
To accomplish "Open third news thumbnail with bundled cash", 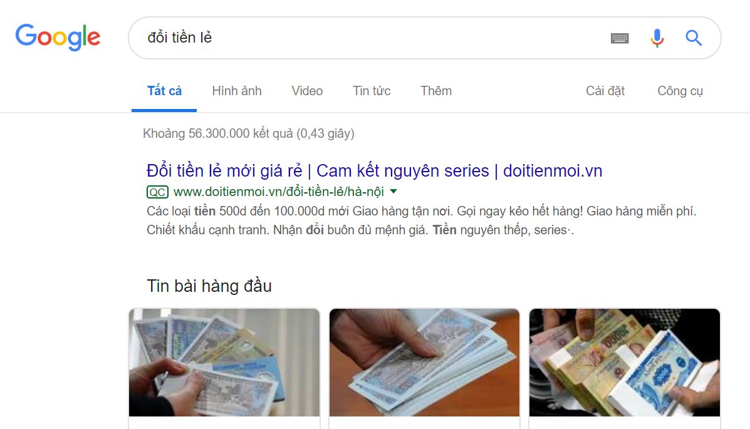I will click(x=624, y=363).
